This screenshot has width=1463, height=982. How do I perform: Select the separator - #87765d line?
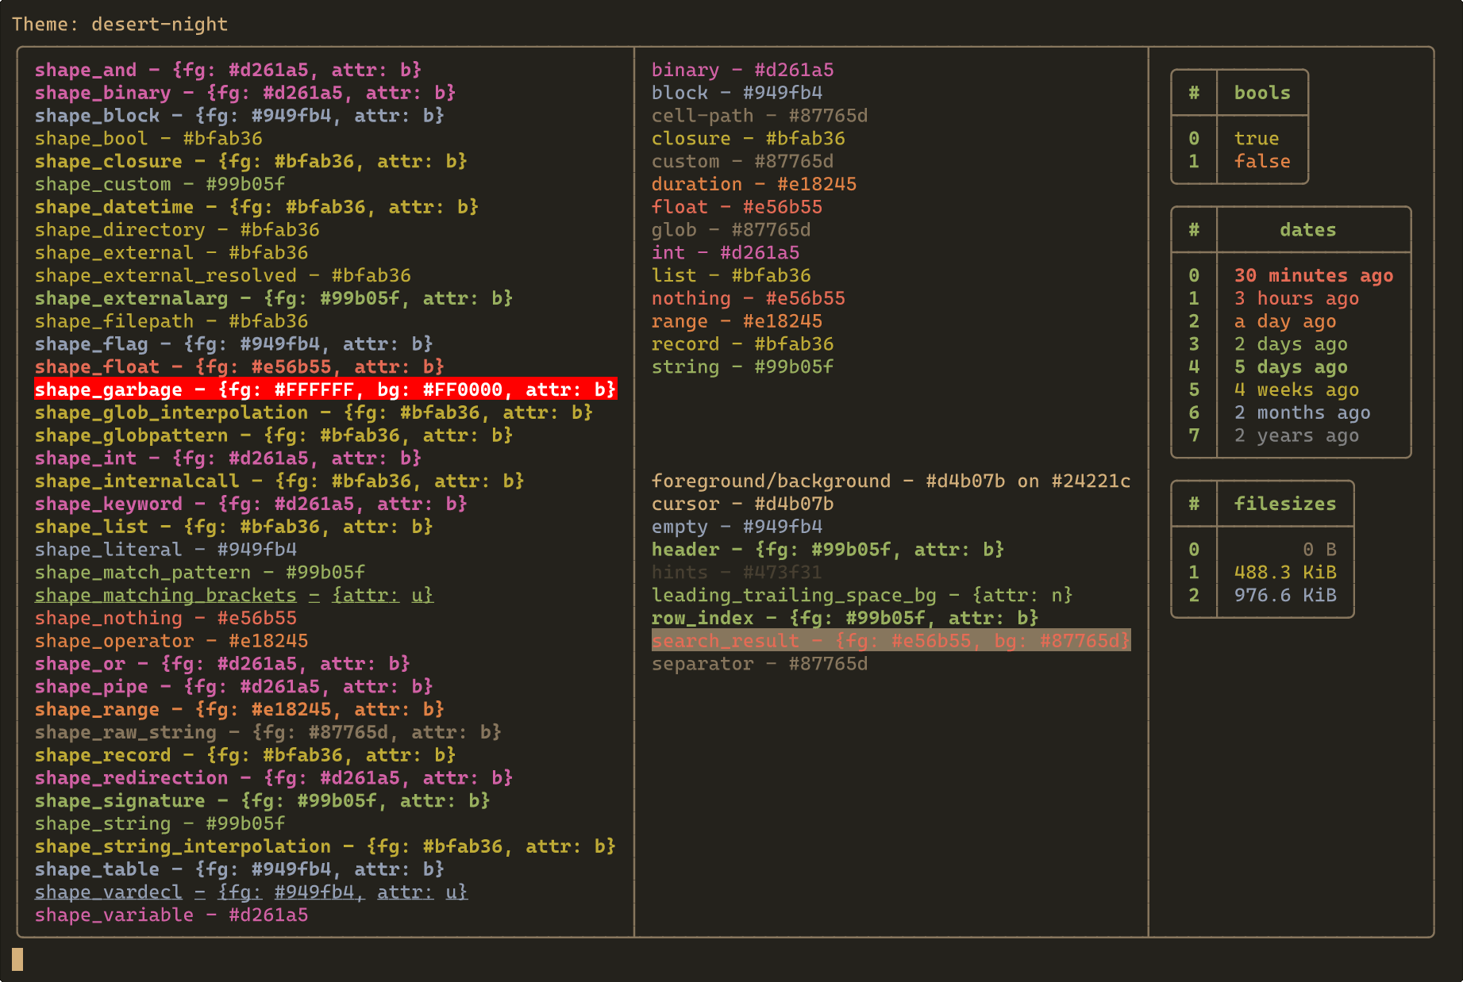tap(760, 665)
